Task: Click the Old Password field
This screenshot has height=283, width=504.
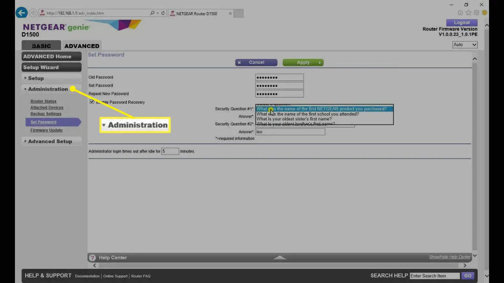Action: point(280,77)
